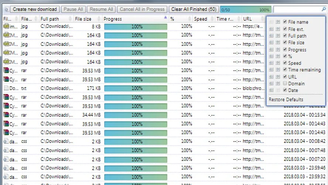Uncheck the Date column checkbox
328x185 pixels.
[x=285, y=90]
